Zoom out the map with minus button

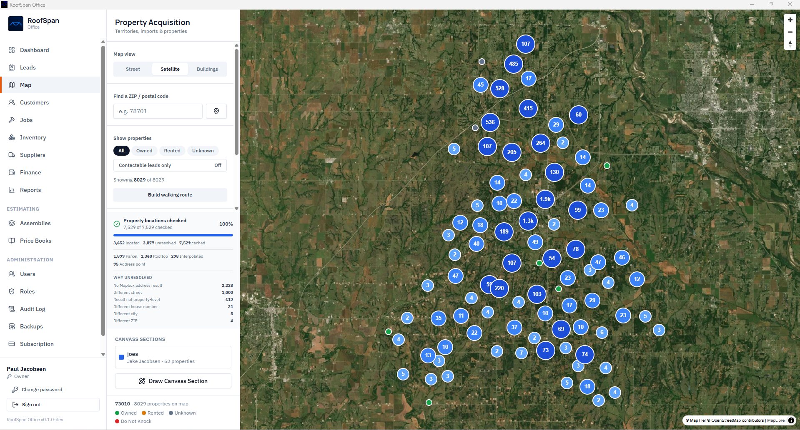pyautogui.click(x=790, y=32)
